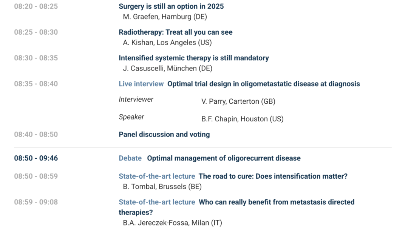Open 'The road to cure' lecture

point(273,176)
